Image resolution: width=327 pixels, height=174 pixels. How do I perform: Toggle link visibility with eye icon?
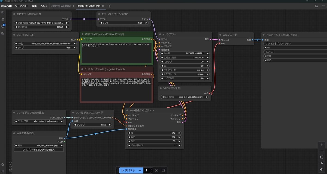[x=322, y=169]
